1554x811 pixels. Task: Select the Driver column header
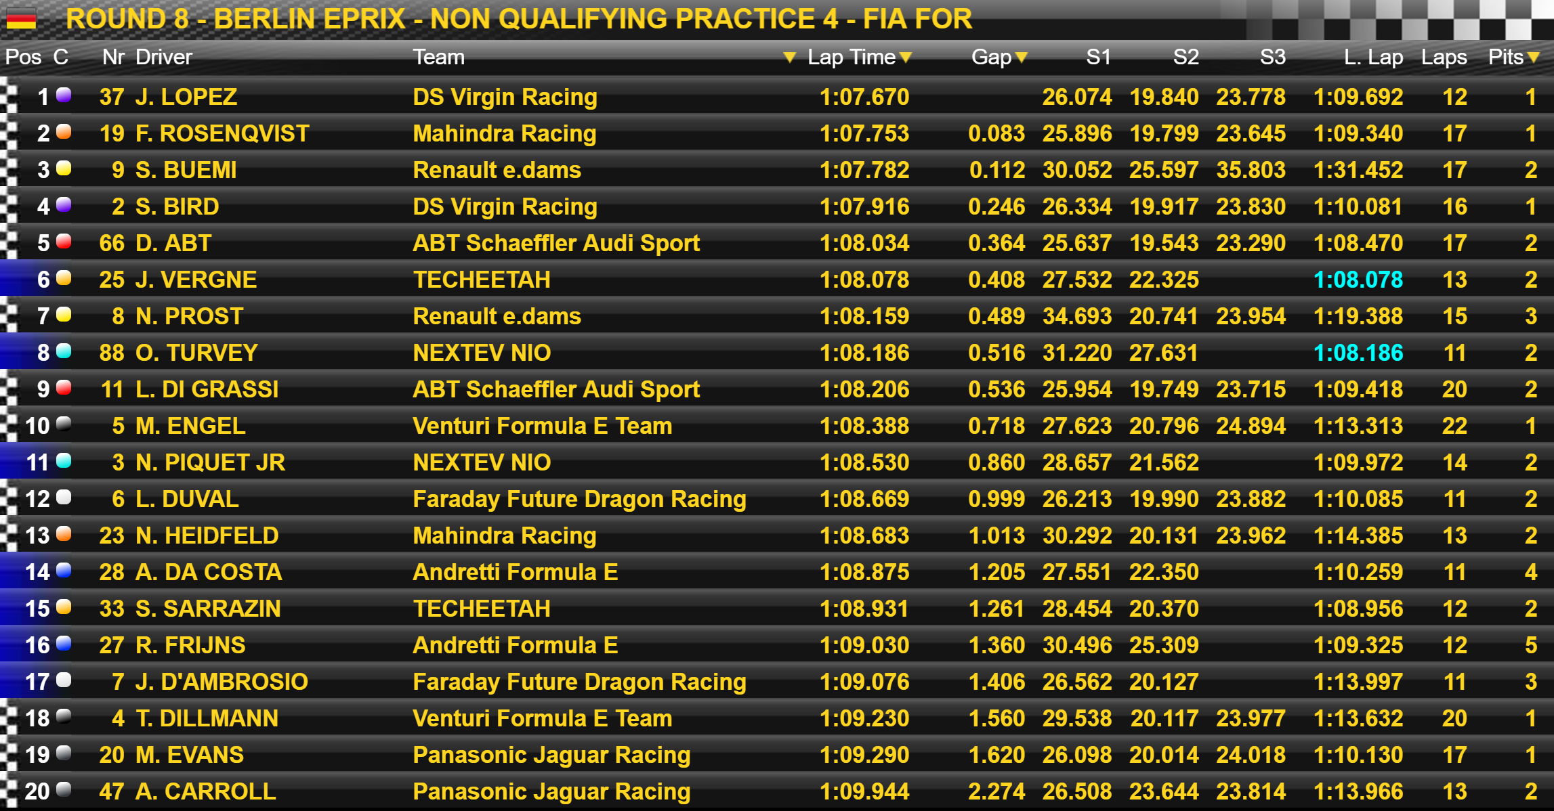coord(164,57)
